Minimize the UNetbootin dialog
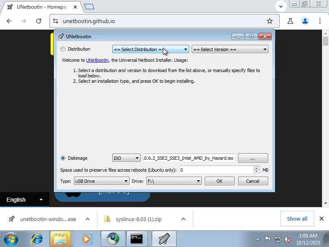Image resolution: width=329 pixels, height=247 pixels. 238,37
